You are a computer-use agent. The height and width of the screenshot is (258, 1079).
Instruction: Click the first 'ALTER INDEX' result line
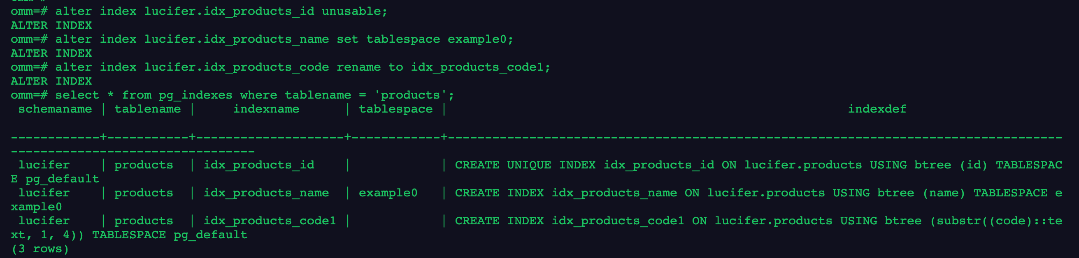[51, 25]
